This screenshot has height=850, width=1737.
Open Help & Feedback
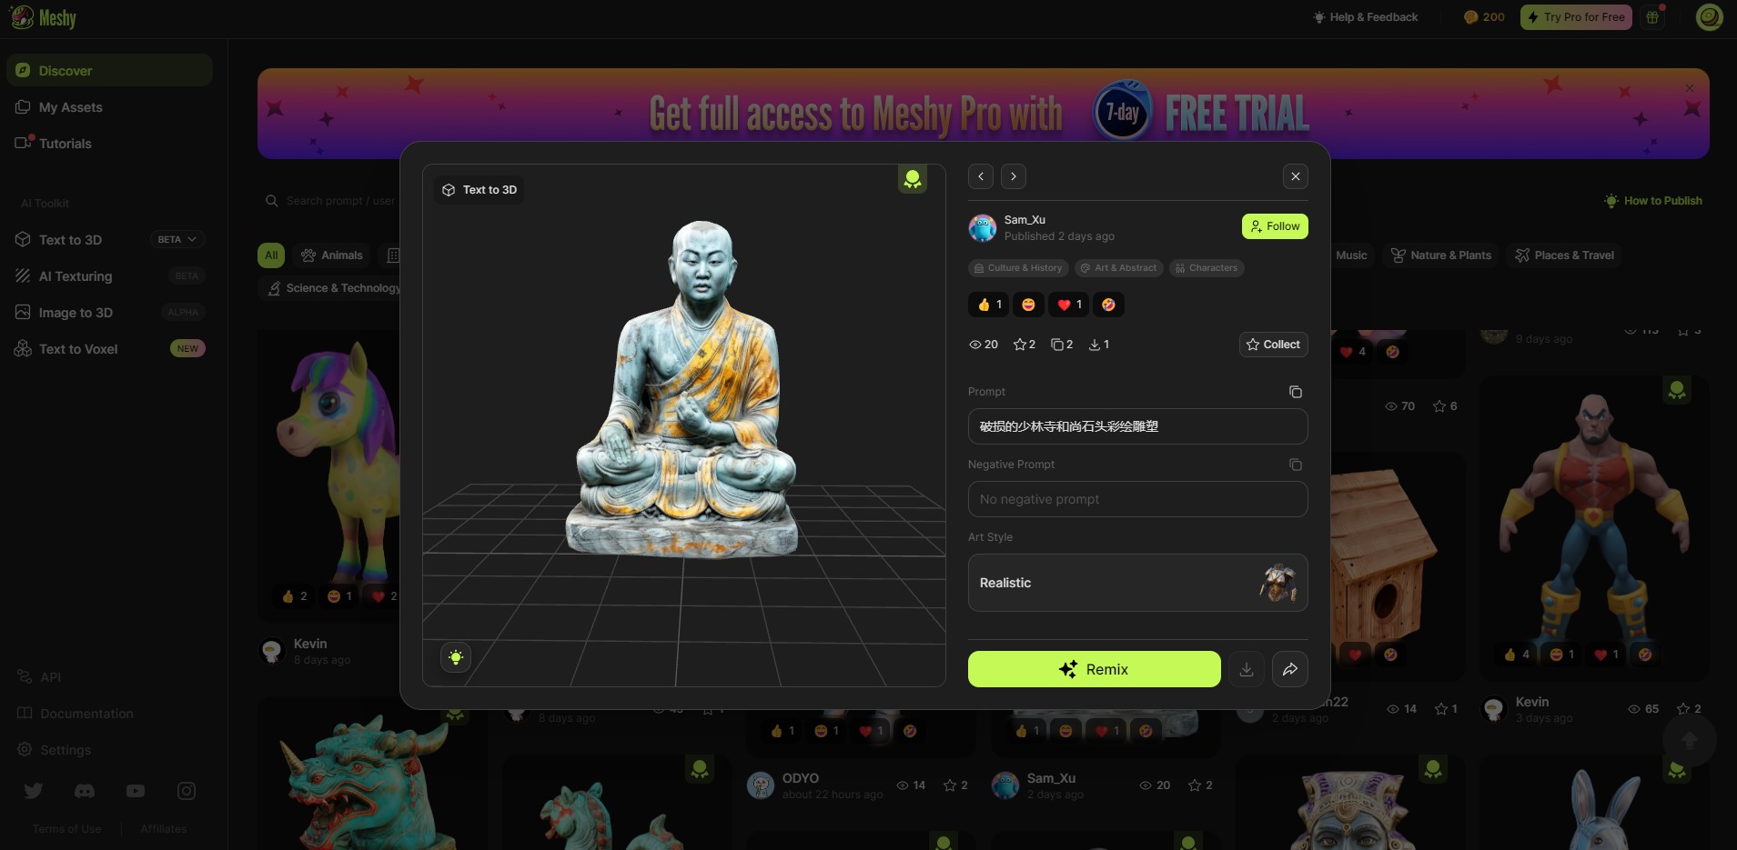click(1366, 17)
